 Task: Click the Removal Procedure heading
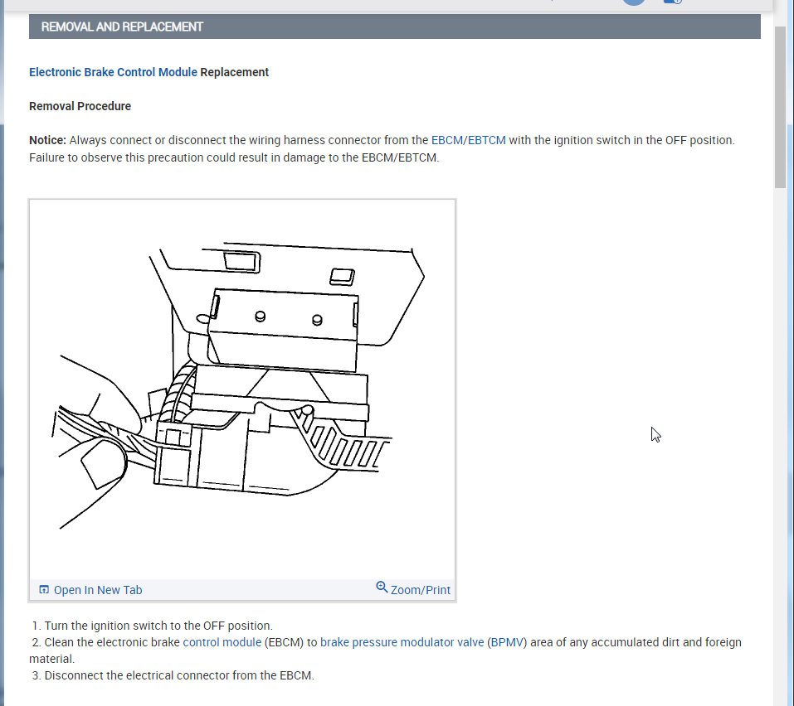point(80,106)
